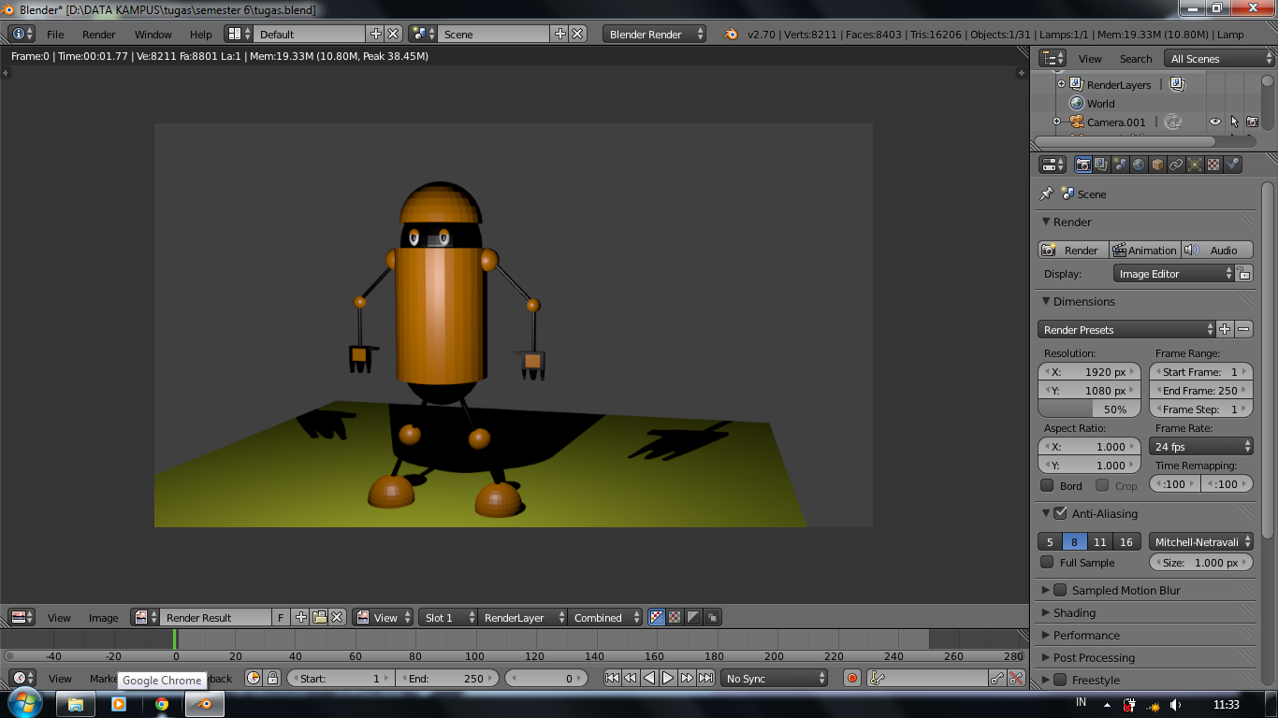Select the Render properties tab icon

coord(1082,165)
